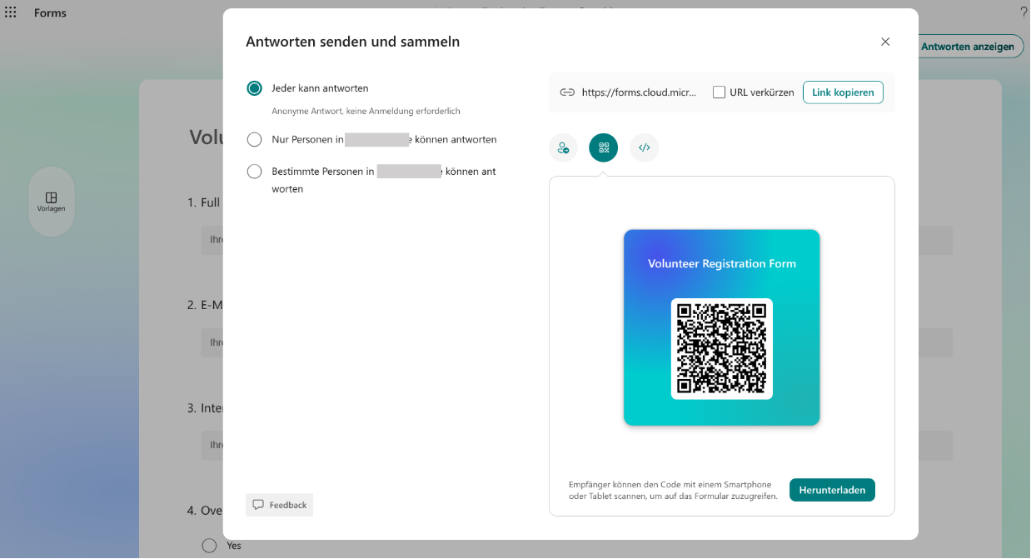Viewport: 1031px width, 559px height.
Task: Switch to the QR code sharing icon
Action: (603, 148)
